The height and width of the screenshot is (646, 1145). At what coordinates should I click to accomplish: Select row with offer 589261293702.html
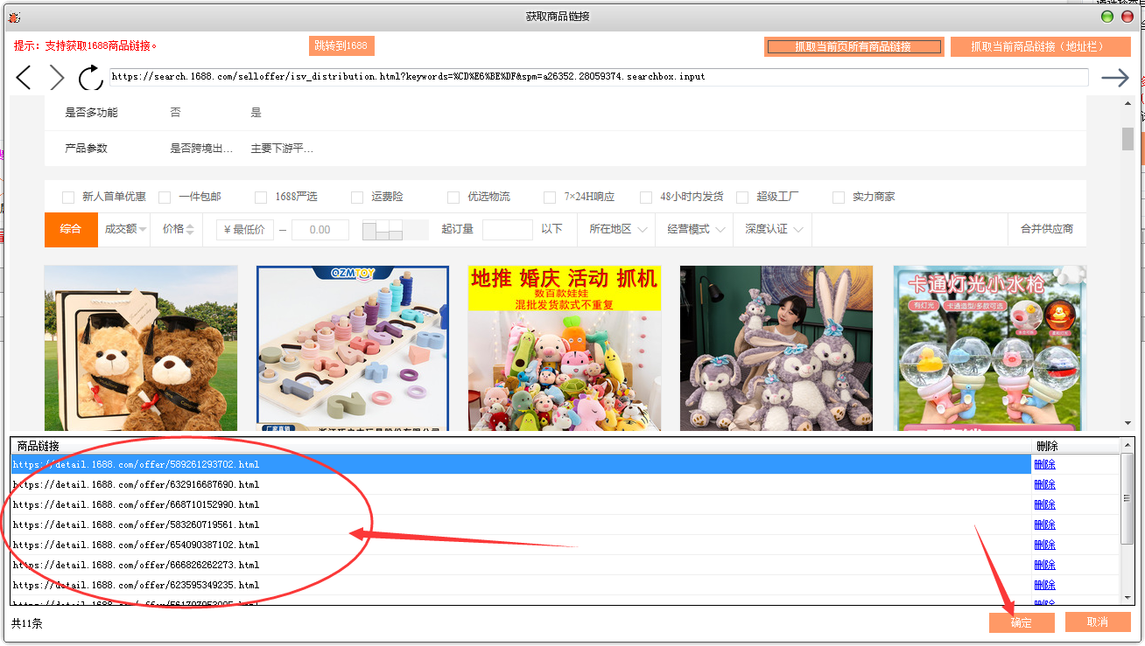521,464
